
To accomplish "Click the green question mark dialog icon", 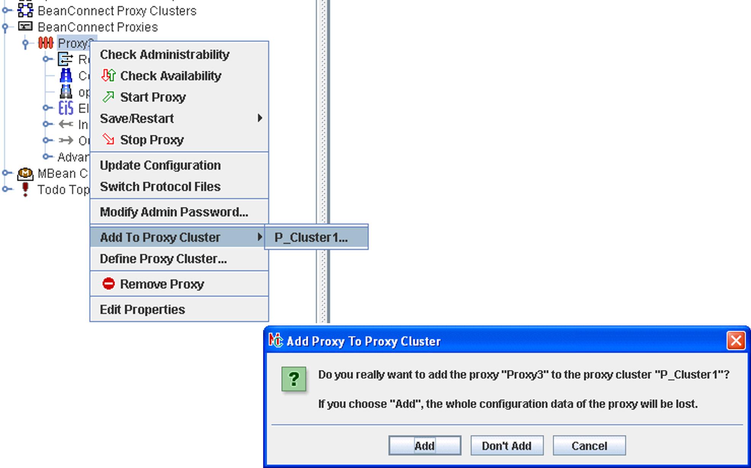I will (294, 379).
